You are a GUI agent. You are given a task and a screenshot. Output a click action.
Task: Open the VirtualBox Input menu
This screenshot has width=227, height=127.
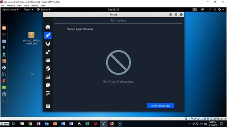26,6
